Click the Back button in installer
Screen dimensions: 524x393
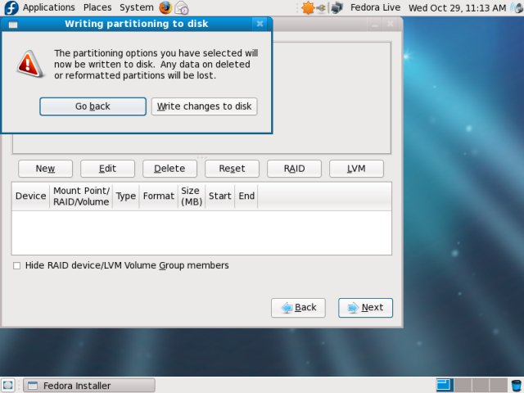(298, 308)
